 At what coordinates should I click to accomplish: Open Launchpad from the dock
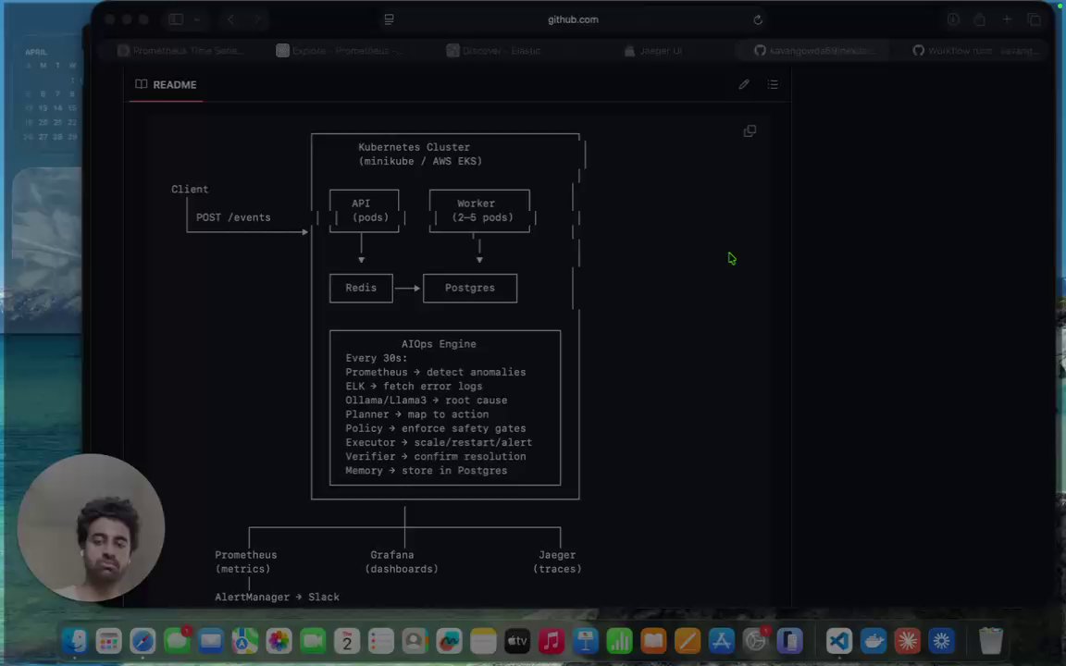pos(109,641)
